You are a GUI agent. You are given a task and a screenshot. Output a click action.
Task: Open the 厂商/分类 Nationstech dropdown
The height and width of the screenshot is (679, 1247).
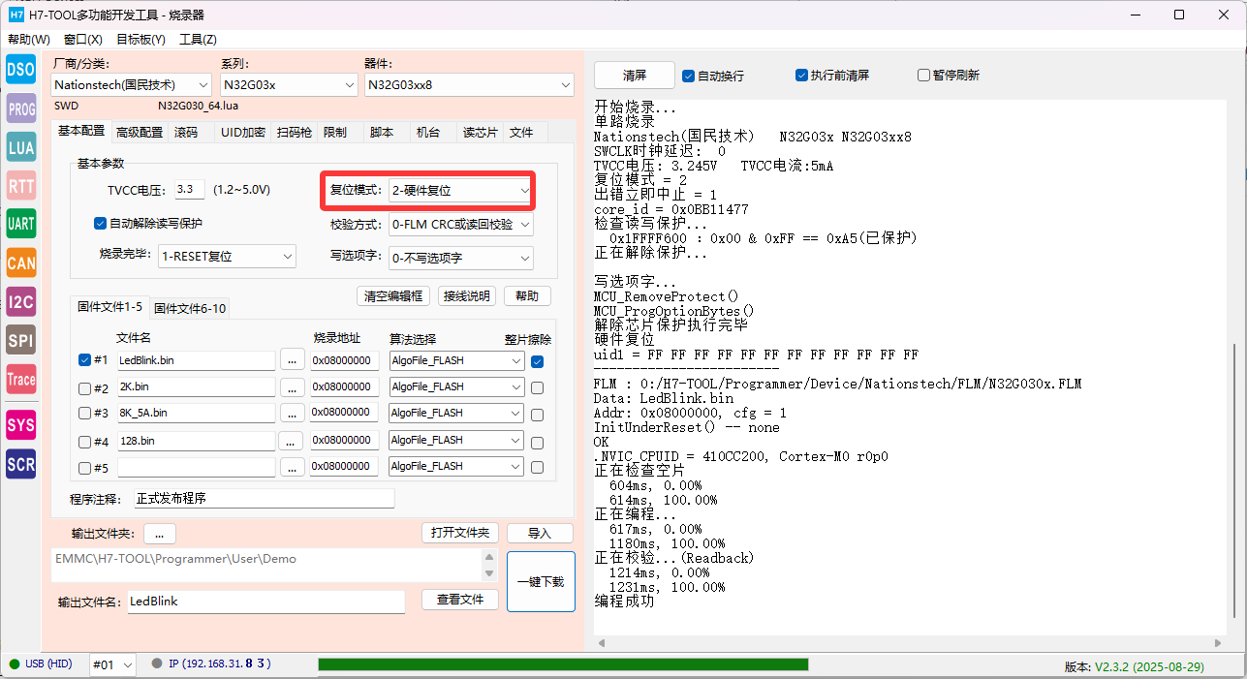point(131,85)
